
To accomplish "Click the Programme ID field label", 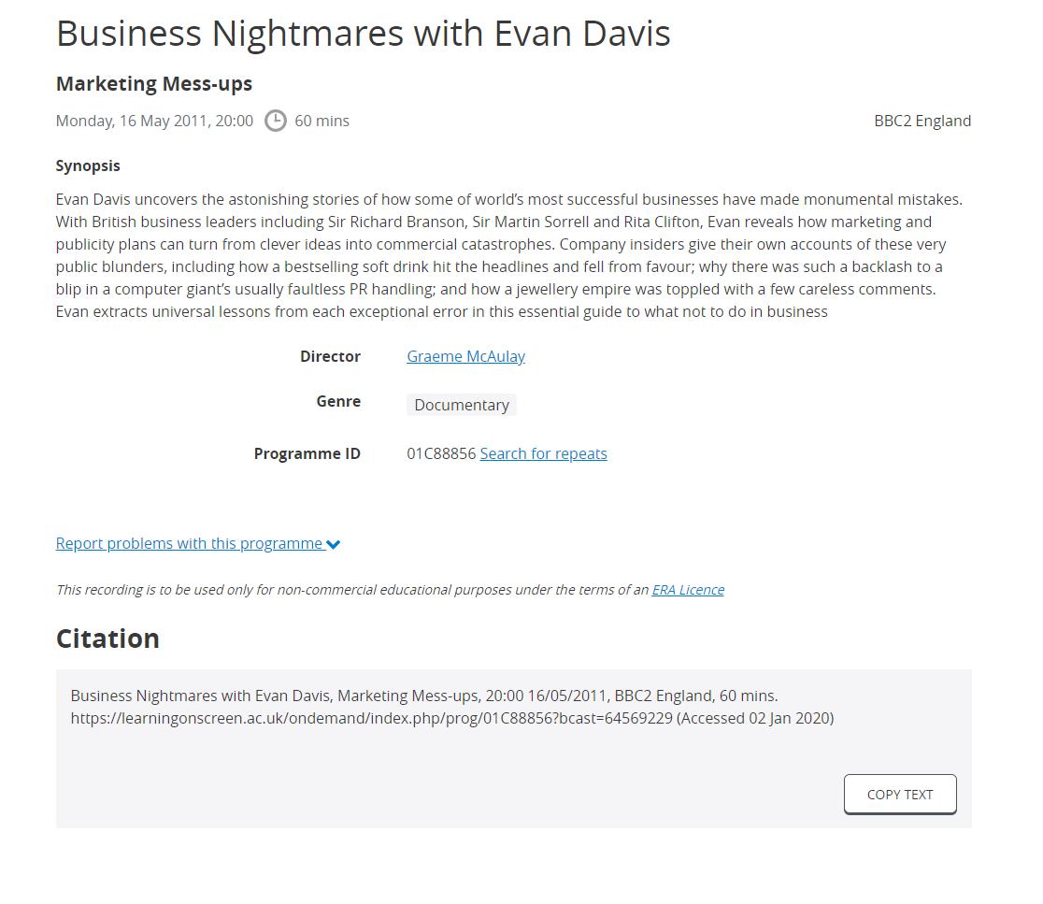I will [x=307, y=453].
